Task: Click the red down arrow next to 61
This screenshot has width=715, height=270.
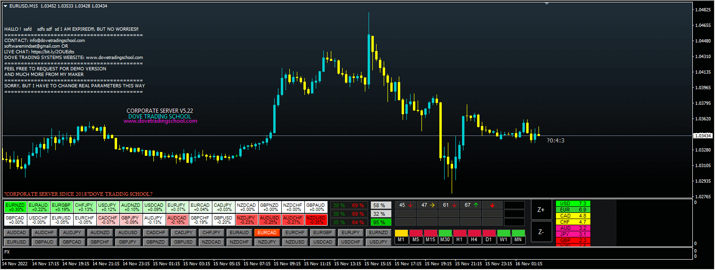Action: (x=454, y=205)
